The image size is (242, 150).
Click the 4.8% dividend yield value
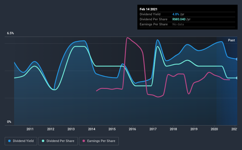(x=176, y=14)
